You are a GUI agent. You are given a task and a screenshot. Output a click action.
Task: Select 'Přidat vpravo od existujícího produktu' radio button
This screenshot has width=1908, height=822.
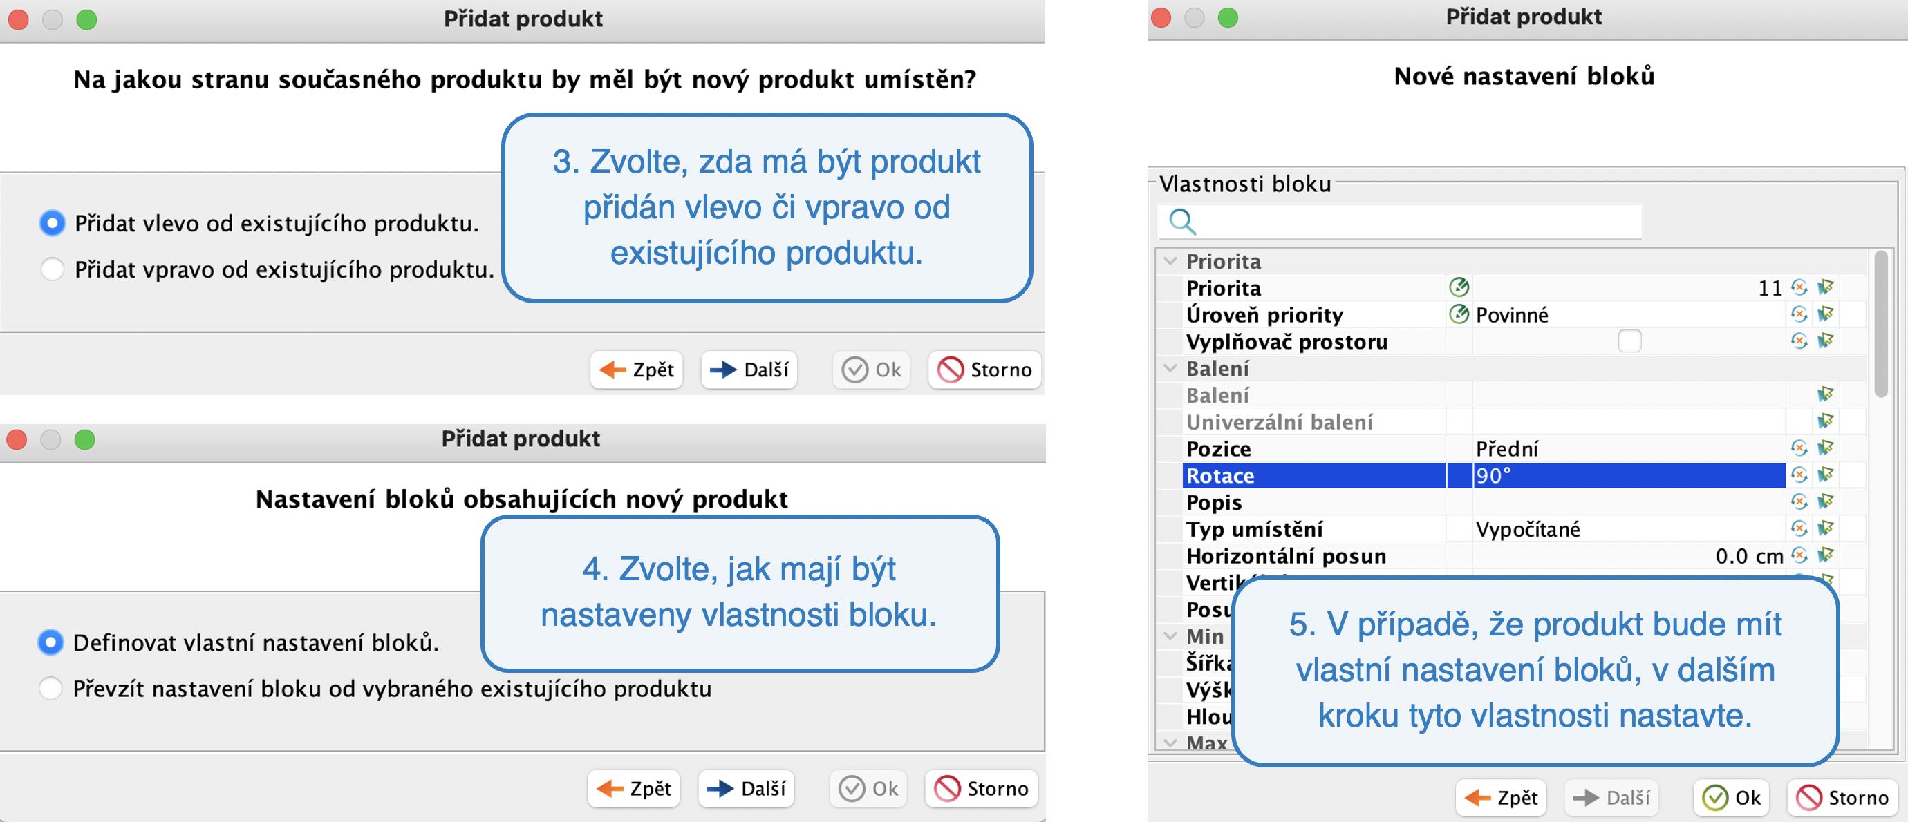(x=52, y=269)
